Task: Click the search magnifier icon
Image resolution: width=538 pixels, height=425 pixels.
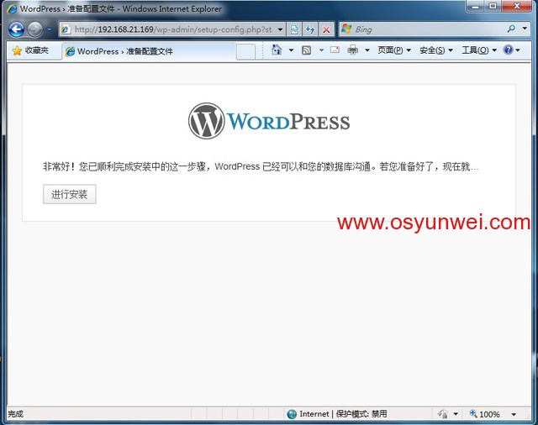Action: click(511, 29)
